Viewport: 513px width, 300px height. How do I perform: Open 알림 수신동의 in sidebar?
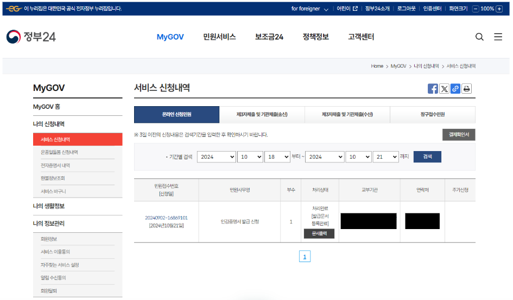53,278
